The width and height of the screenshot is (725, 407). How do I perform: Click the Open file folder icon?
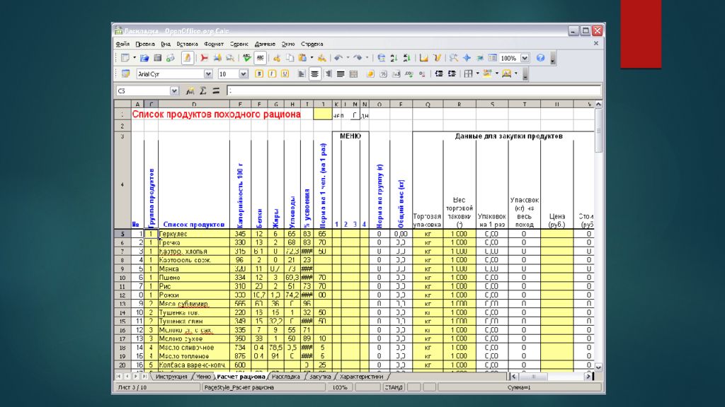[144, 58]
